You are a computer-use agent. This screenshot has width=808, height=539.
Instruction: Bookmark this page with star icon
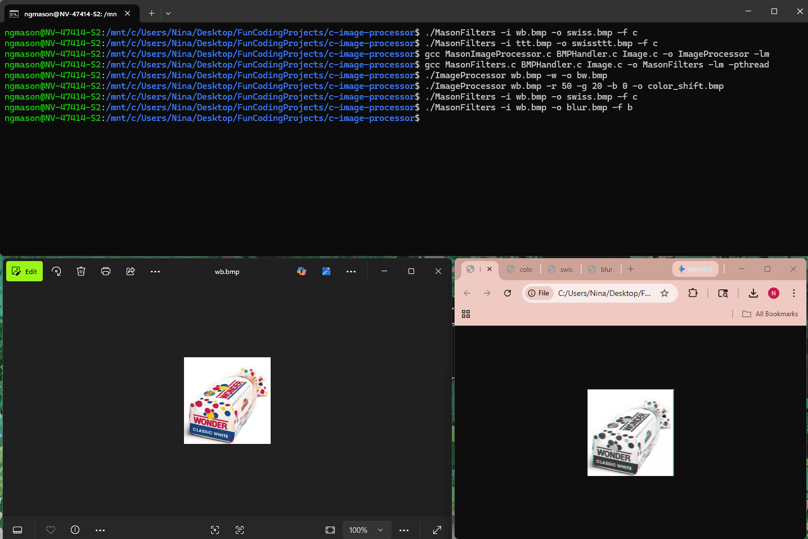tap(665, 293)
